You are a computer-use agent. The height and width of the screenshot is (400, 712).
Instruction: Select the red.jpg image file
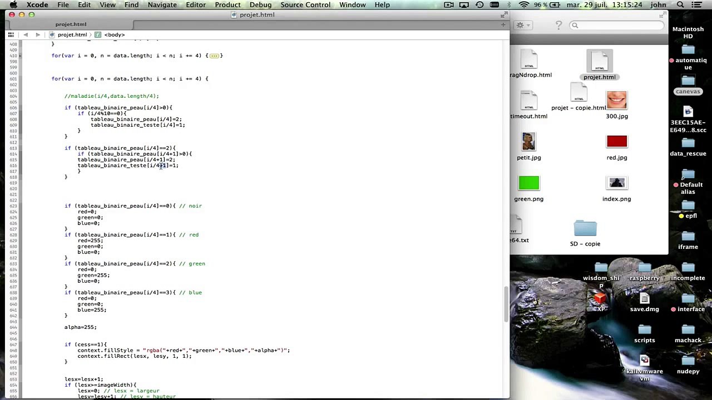(616, 147)
